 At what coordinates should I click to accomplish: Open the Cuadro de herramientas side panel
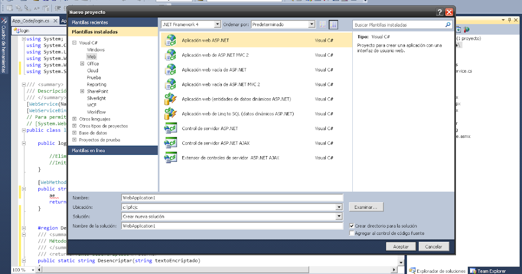click(4, 44)
